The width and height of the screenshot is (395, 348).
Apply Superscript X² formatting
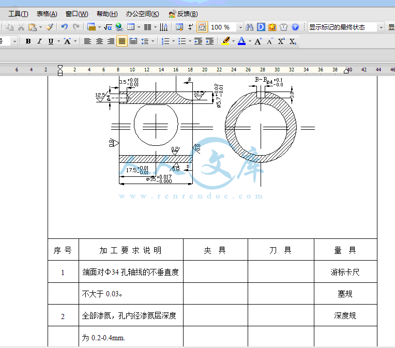tap(281, 41)
